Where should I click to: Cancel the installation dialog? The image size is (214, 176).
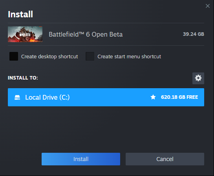pyautogui.click(x=165, y=159)
